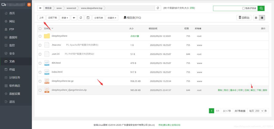Viewport: 274px width, 129px height.
Task: Click 获取 to get directory size
Action: pos(192,8)
